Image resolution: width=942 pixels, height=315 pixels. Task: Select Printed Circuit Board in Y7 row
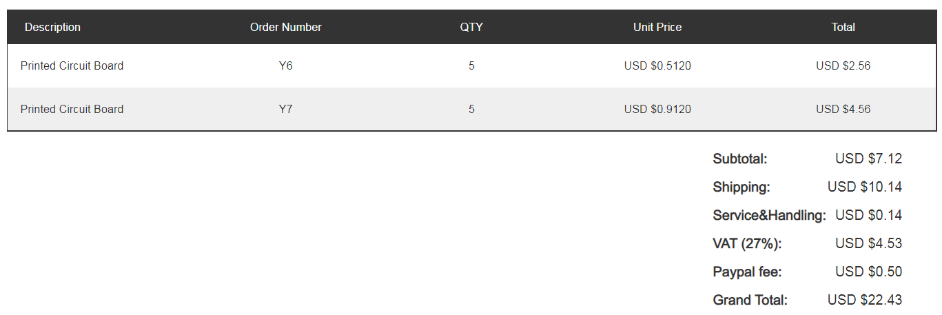click(x=72, y=109)
